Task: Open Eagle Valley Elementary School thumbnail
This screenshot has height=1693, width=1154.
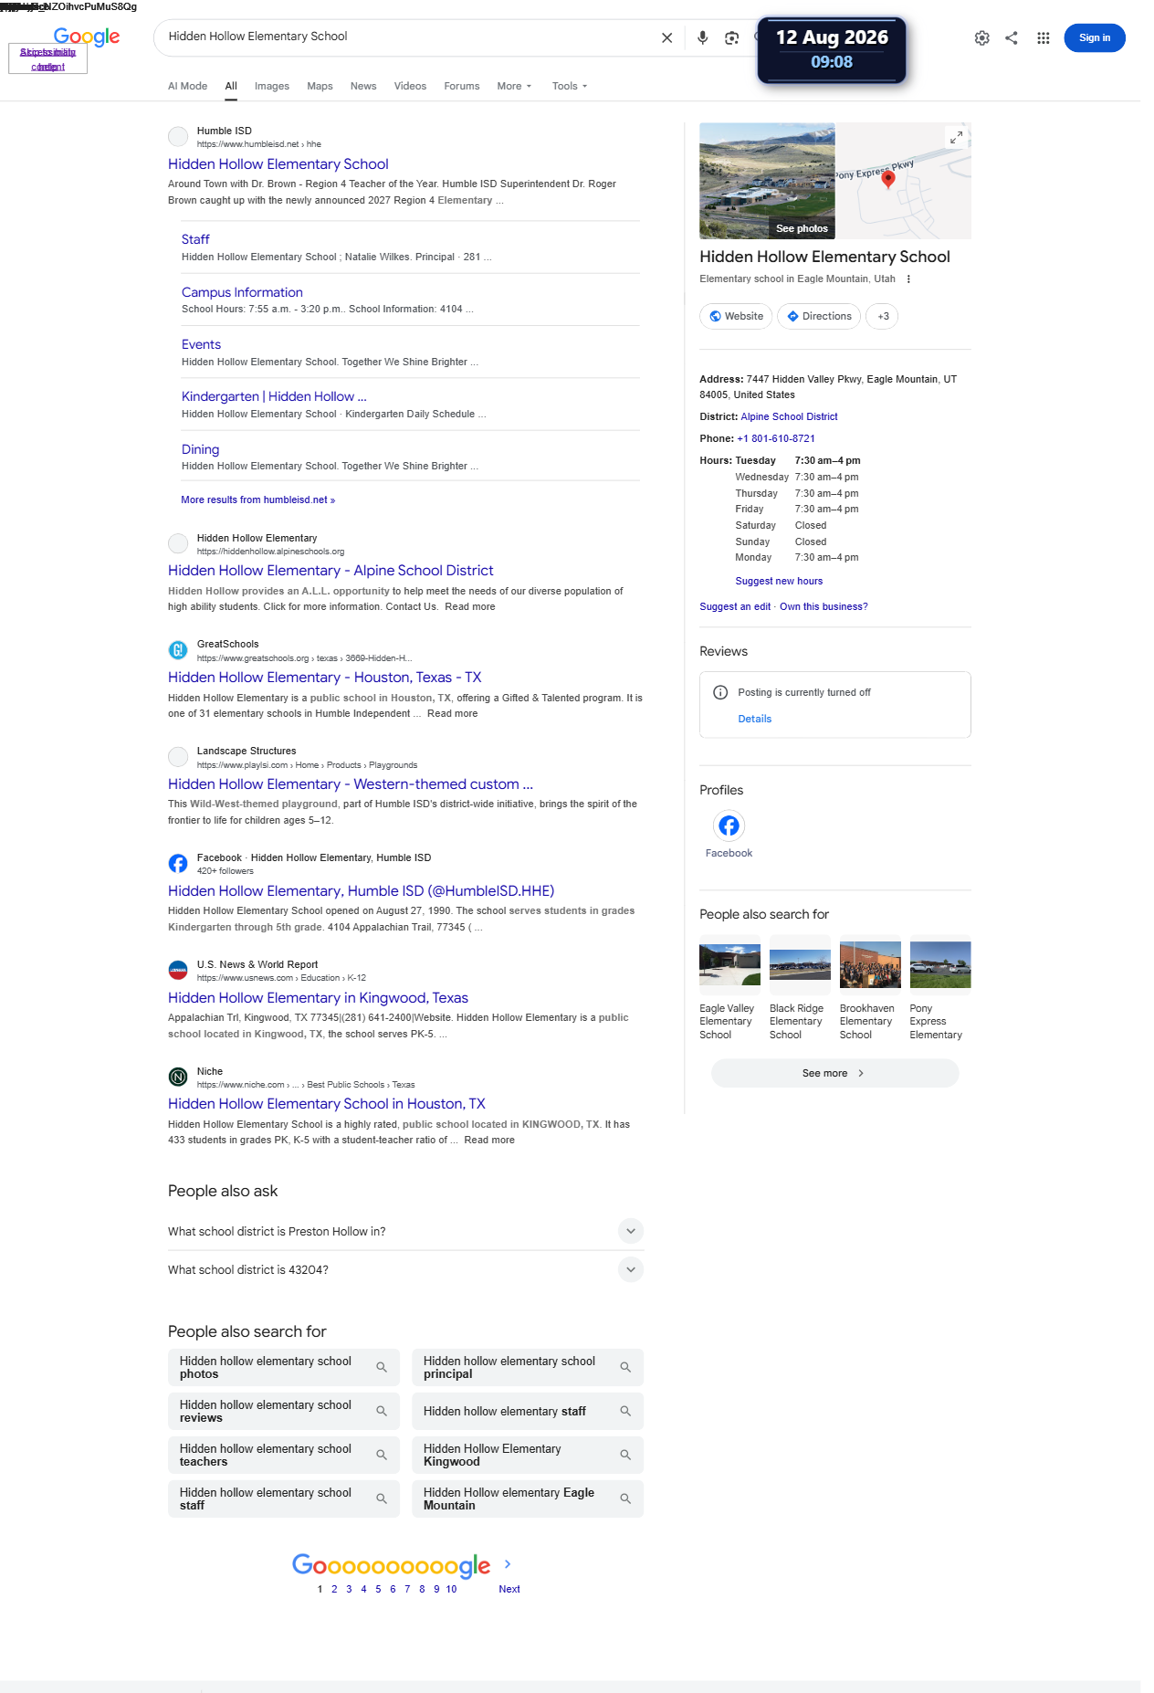Action: 729,964
